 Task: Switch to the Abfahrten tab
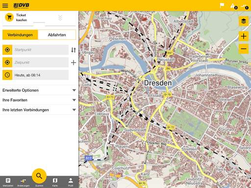coord(57,35)
